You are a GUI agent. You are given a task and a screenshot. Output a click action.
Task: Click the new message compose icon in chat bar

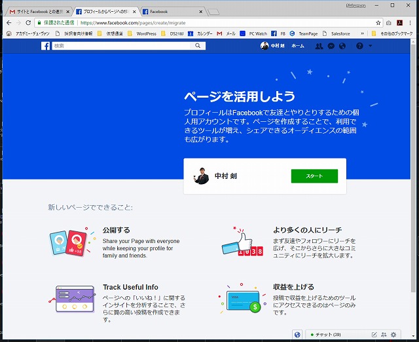pyautogui.click(x=374, y=335)
